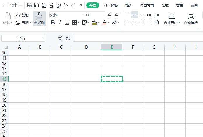
Task: Open print preview magnifier icon
Action: tap(59, 6)
